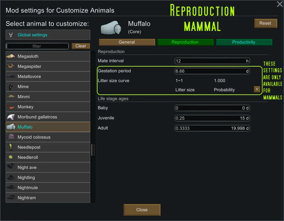Click the Night ave bird icon
Image resolution: width=284 pixels, height=221 pixels.
click(10, 167)
